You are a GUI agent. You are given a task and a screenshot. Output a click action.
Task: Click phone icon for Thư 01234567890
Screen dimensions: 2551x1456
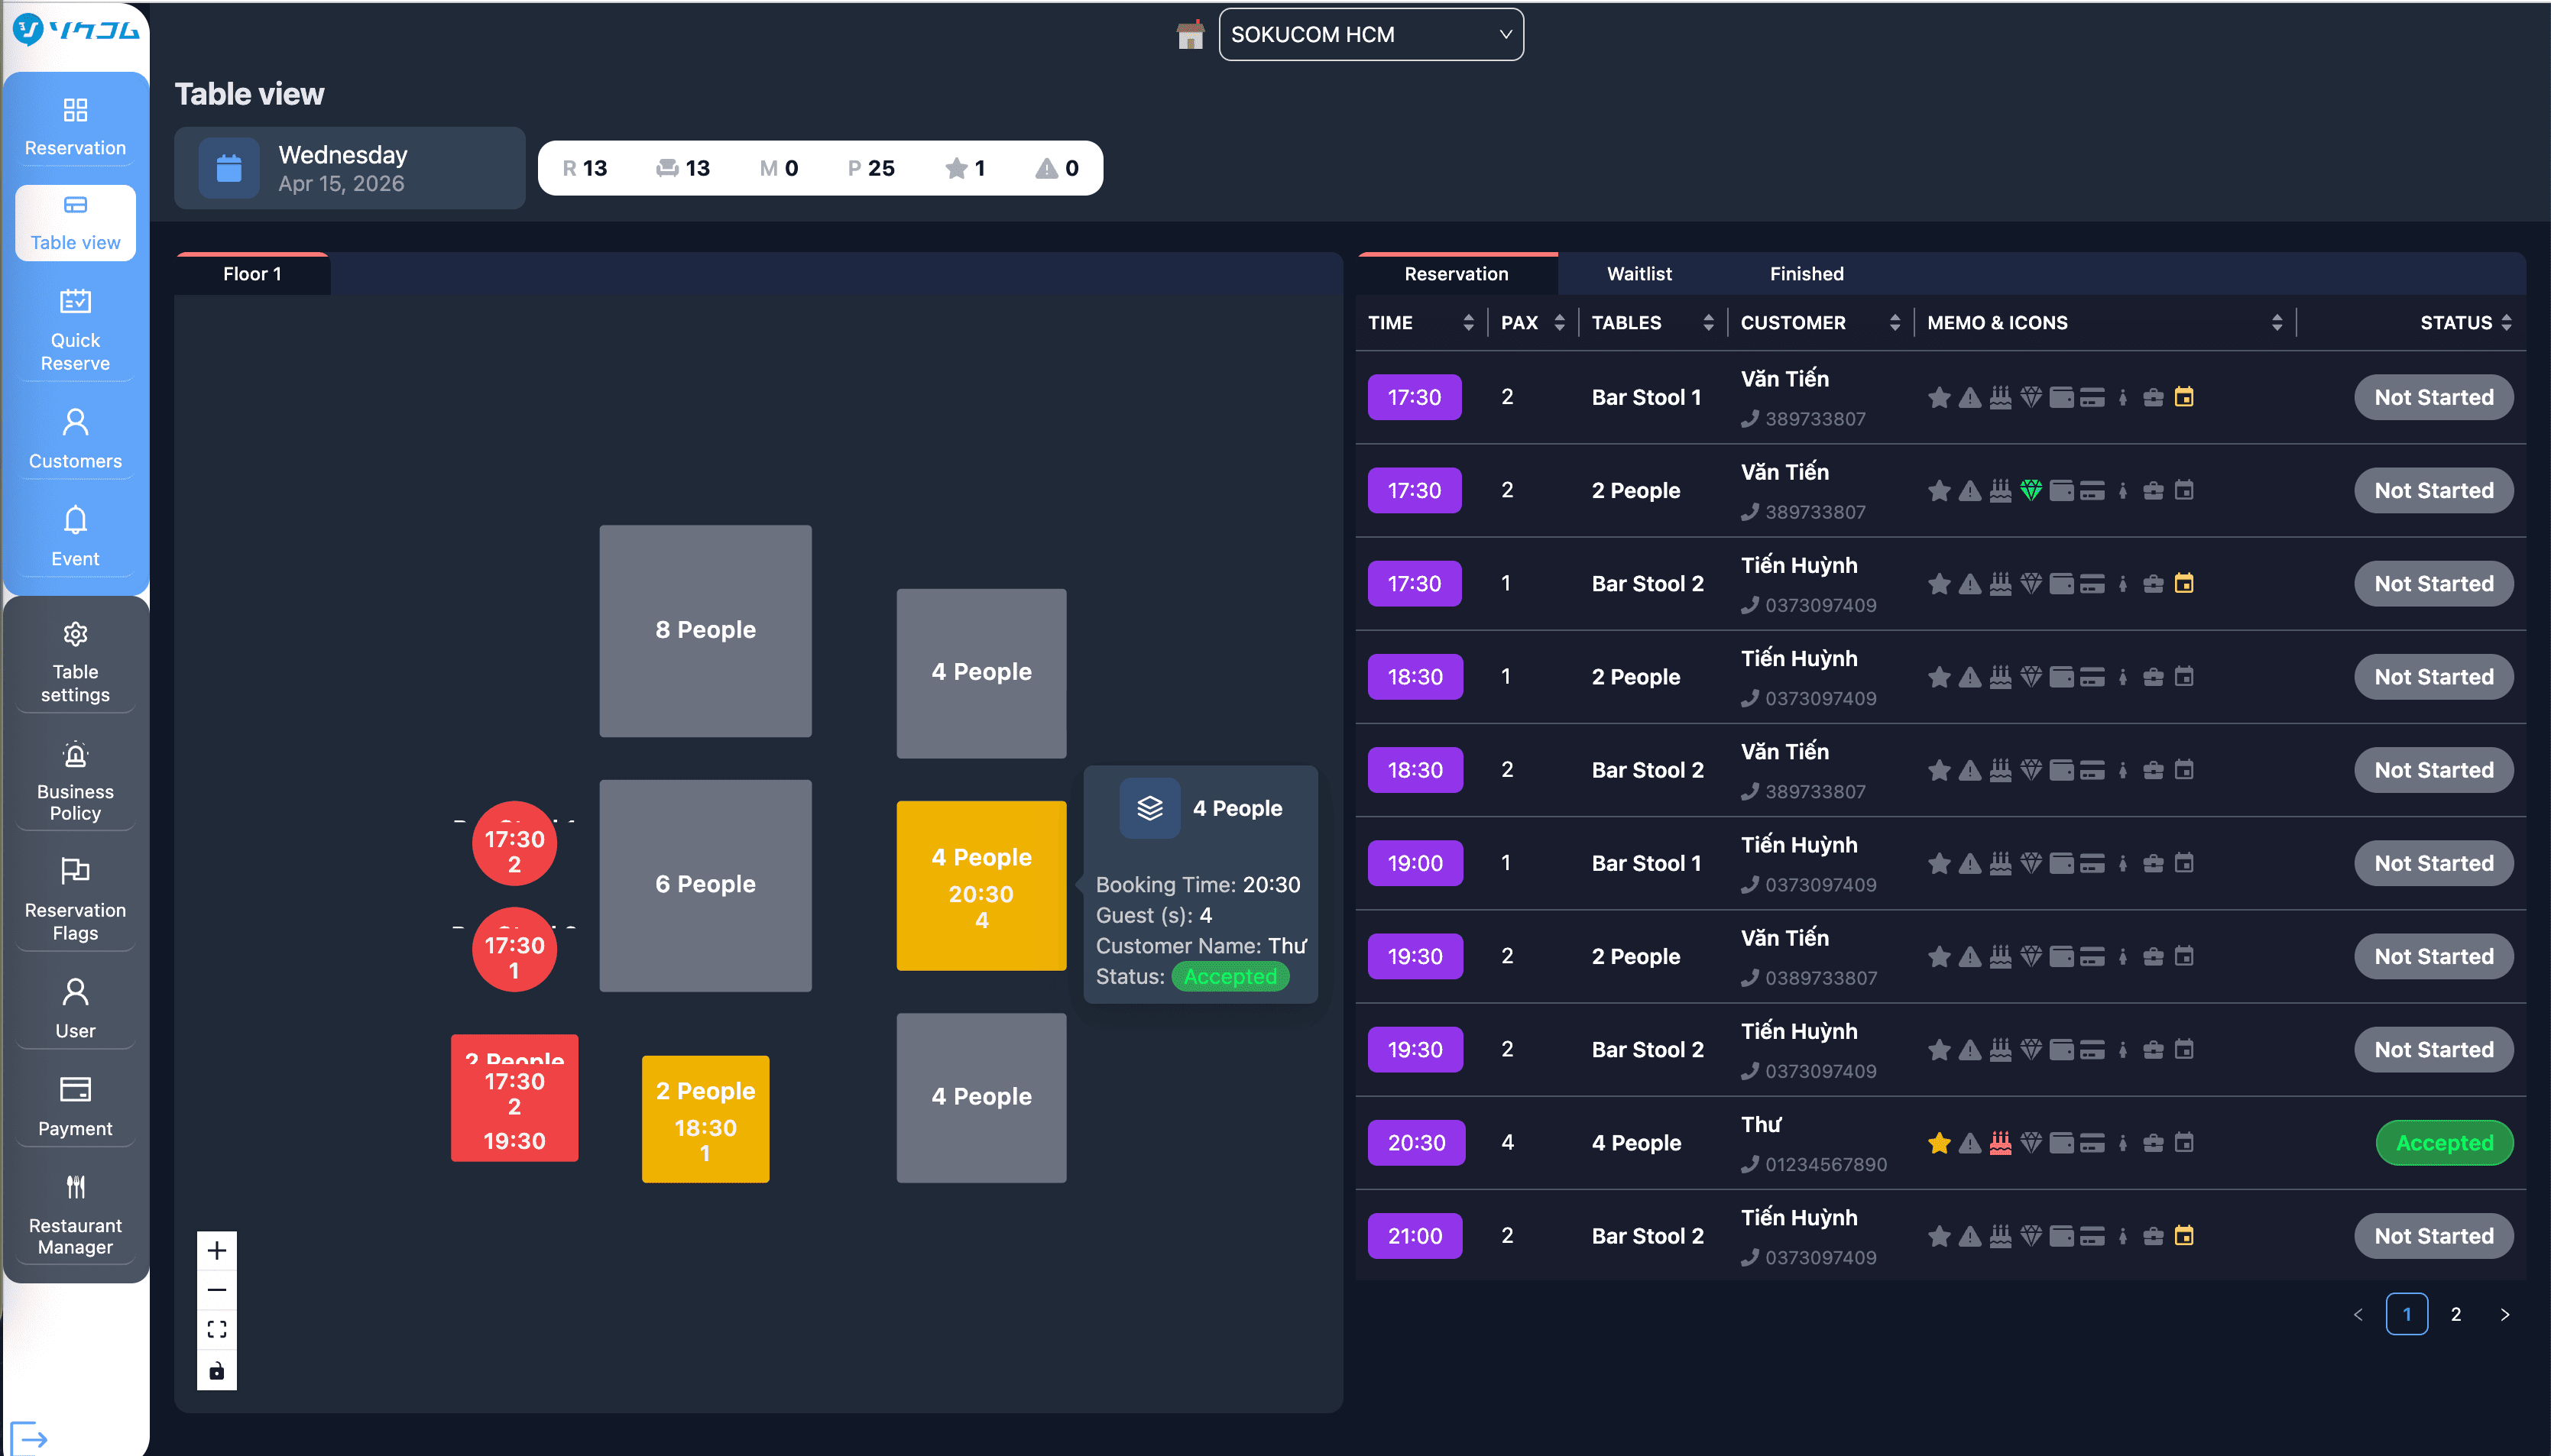click(x=1749, y=1164)
